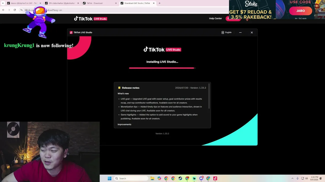This screenshot has width=325, height=182.
Task: Select the Download LIVE Studio tab
Action: tap(138, 3)
